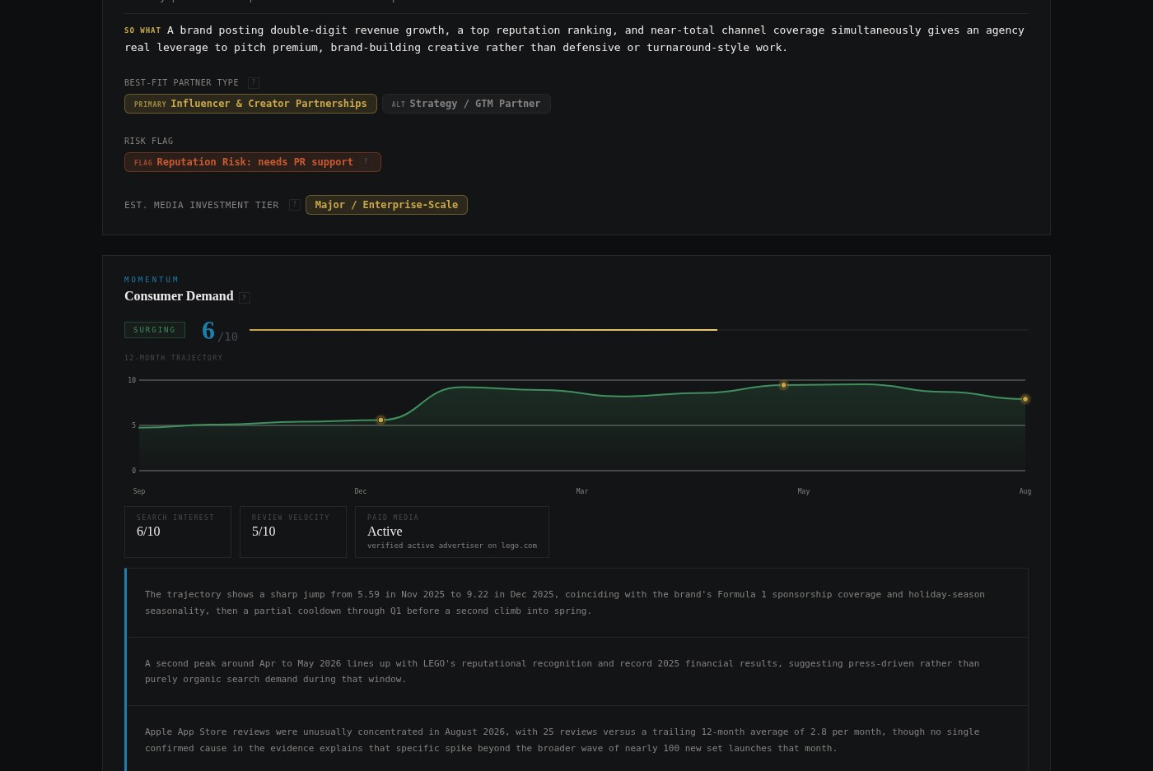Click the Mar label on chart axis
The width and height of the screenshot is (1153, 771).
click(582, 491)
